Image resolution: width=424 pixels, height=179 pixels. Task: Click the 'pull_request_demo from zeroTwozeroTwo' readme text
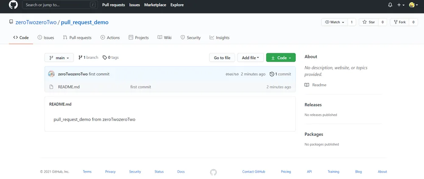[x=95, y=119]
